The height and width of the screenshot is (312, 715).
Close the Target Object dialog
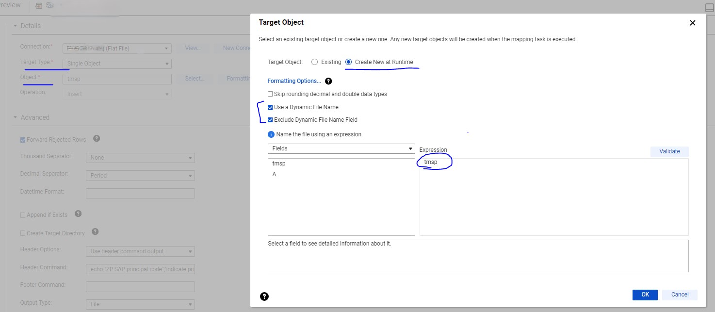tap(692, 23)
